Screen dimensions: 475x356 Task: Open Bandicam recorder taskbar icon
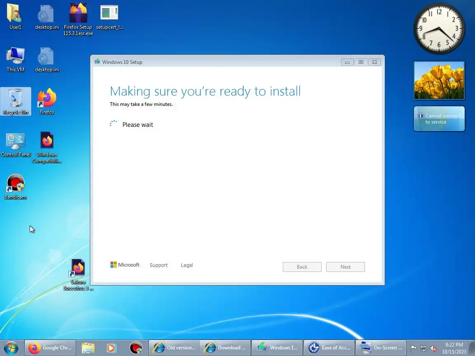point(136,348)
